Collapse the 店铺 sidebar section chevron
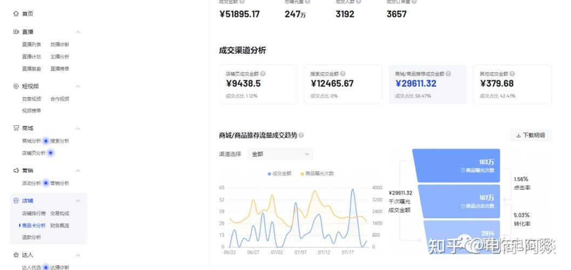Image resolution: width=571 pixels, height=270 pixels. (78, 201)
